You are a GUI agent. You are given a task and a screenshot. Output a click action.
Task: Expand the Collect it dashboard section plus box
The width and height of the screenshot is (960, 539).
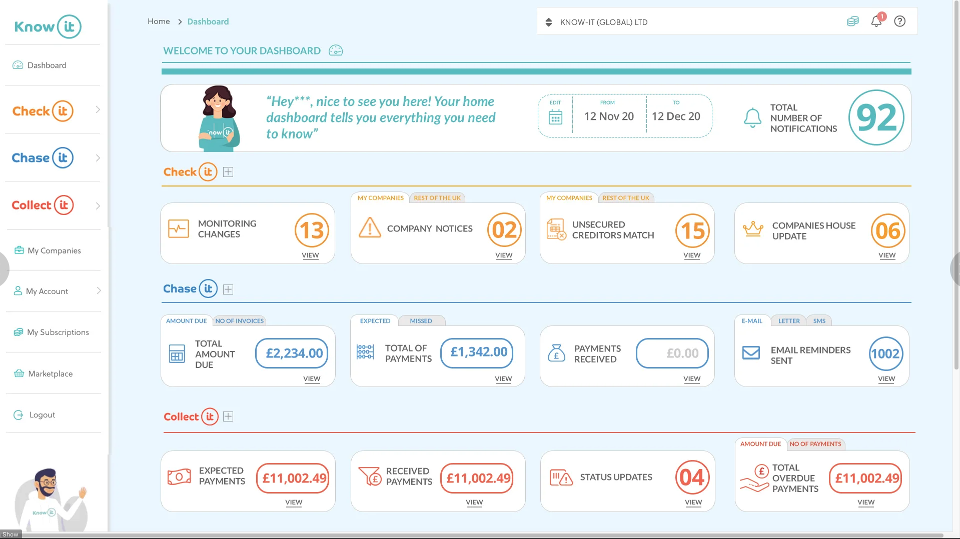click(x=228, y=416)
